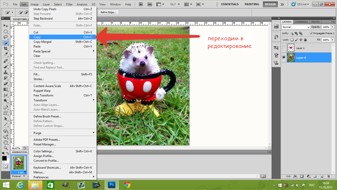Open the Normal blend mode dropdown
This screenshot has width=337, height=190.
(x=296, y=27)
